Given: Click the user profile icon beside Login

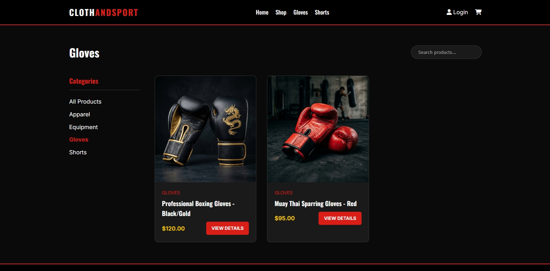Looking at the screenshot, I should click(449, 12).
